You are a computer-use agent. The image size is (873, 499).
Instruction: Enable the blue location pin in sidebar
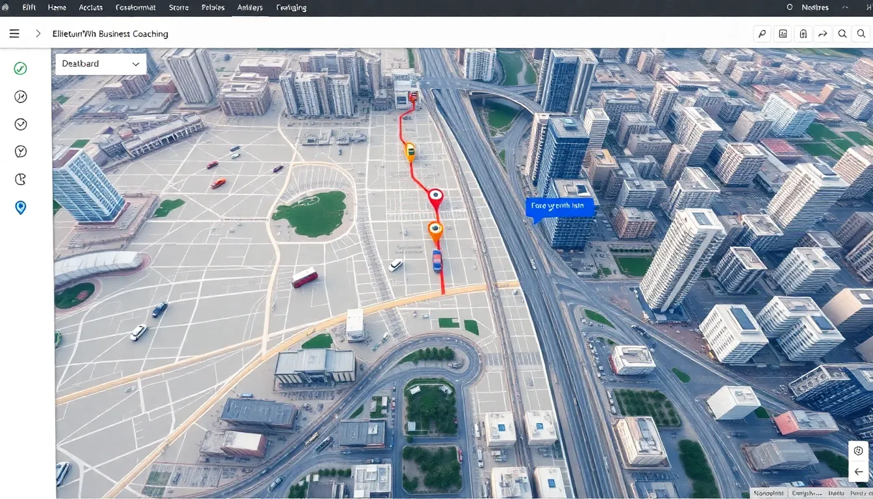click(x=20, y=207)
